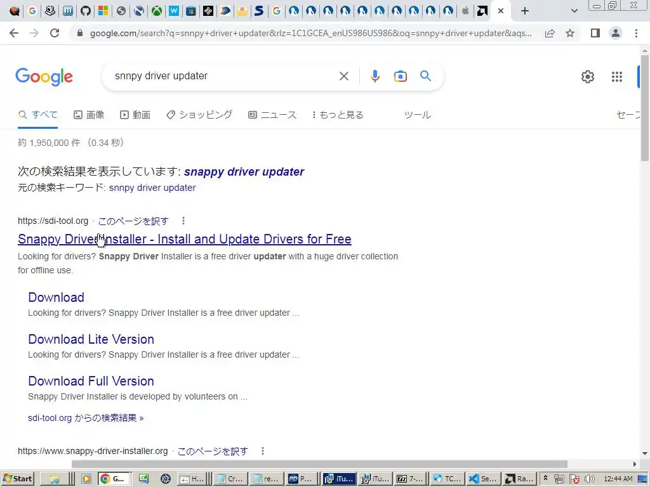Open the Google apps grid

point(617,77)
